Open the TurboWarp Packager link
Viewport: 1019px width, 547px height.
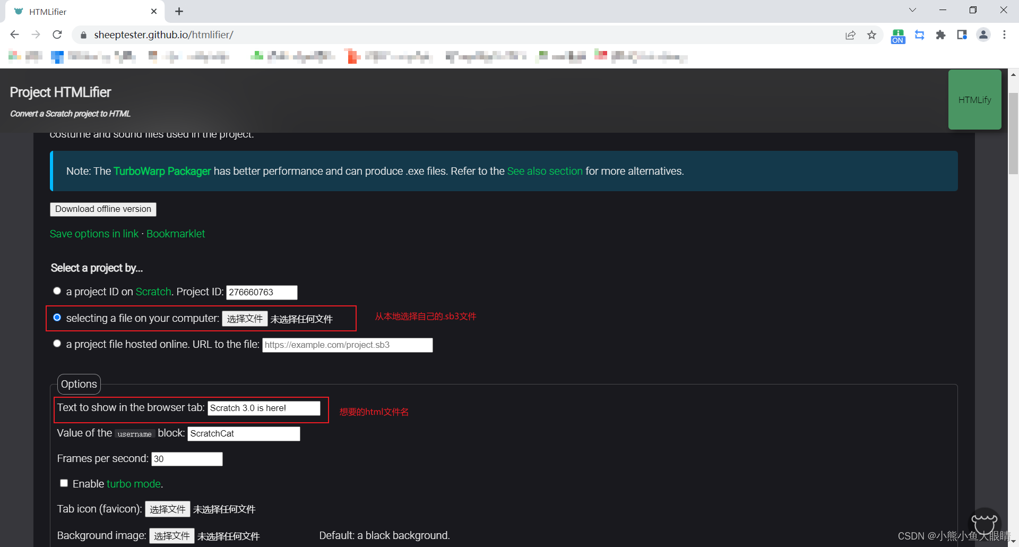(162, 171)
